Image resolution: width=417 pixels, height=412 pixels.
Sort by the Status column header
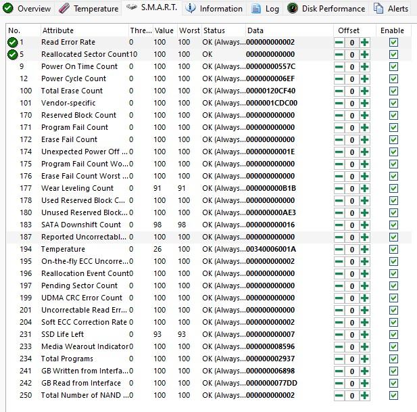point(224,30)
